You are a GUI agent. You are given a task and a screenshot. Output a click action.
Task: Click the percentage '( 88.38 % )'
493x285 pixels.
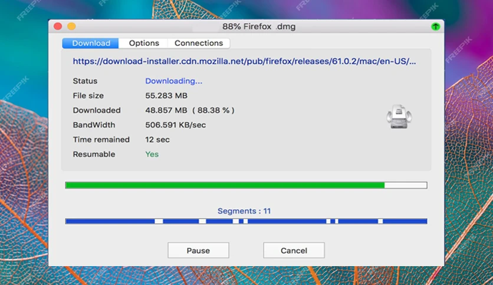tap(213, 111)
